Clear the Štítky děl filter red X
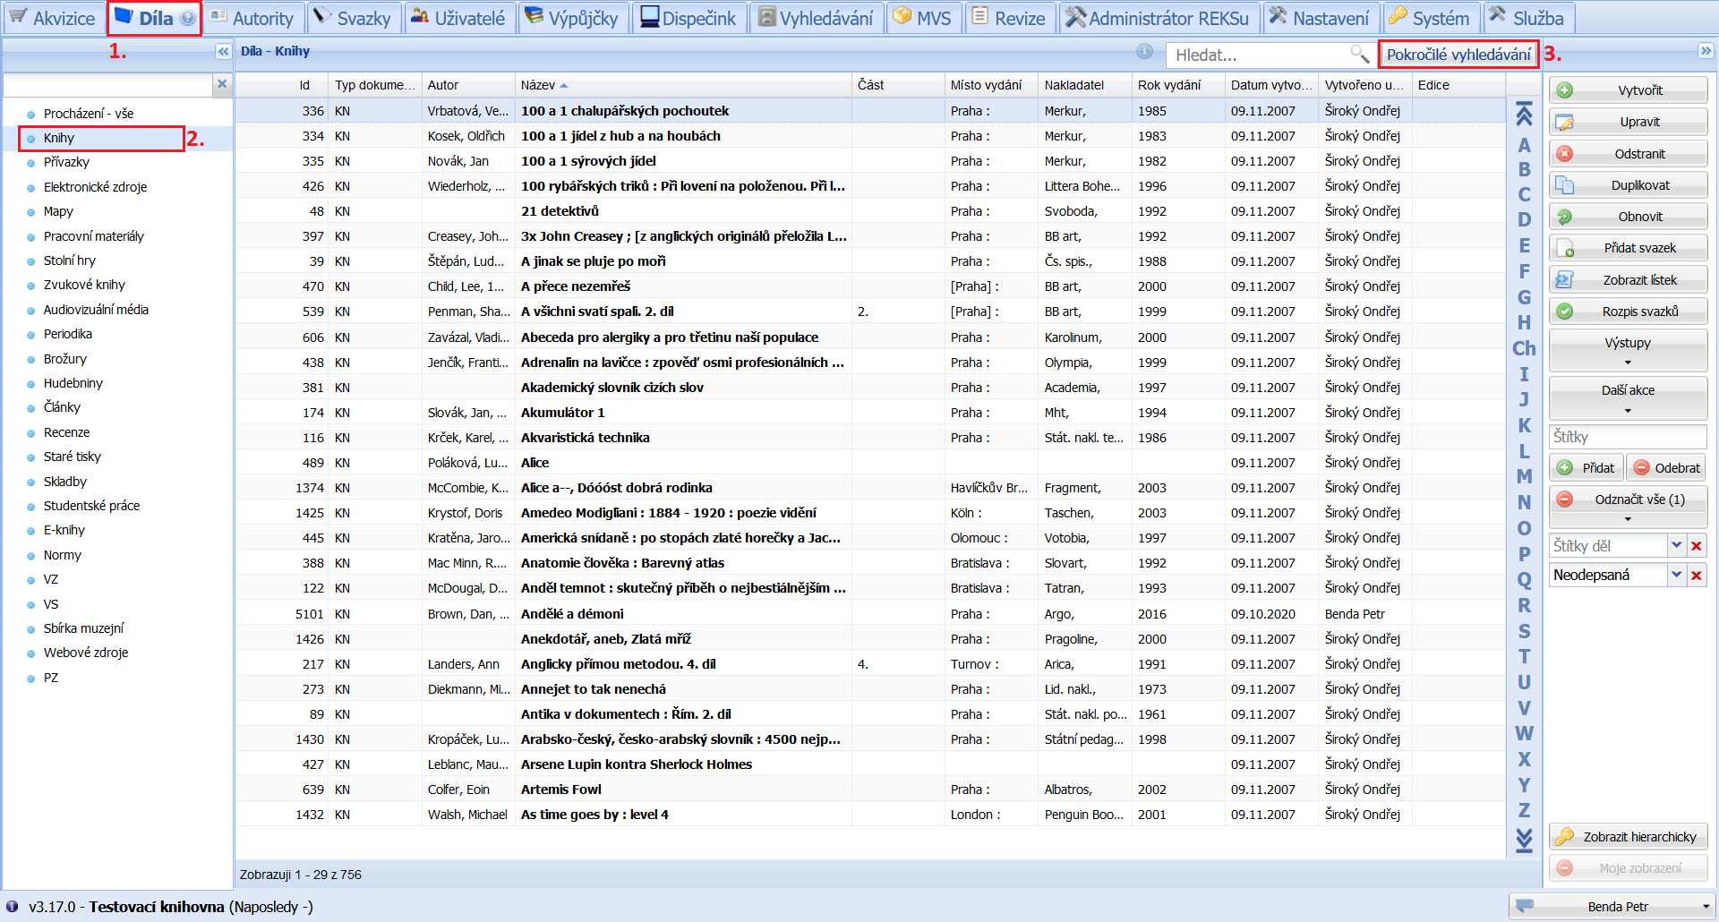The height and width of the screenshot is (922, 1719). (x=1697, y=546)
